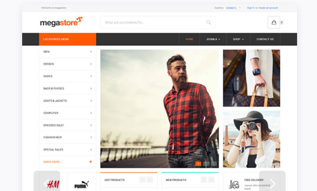Open the shopping bag cart icon
The width and height of the screenshot is (317, 191).
point(274,22)
